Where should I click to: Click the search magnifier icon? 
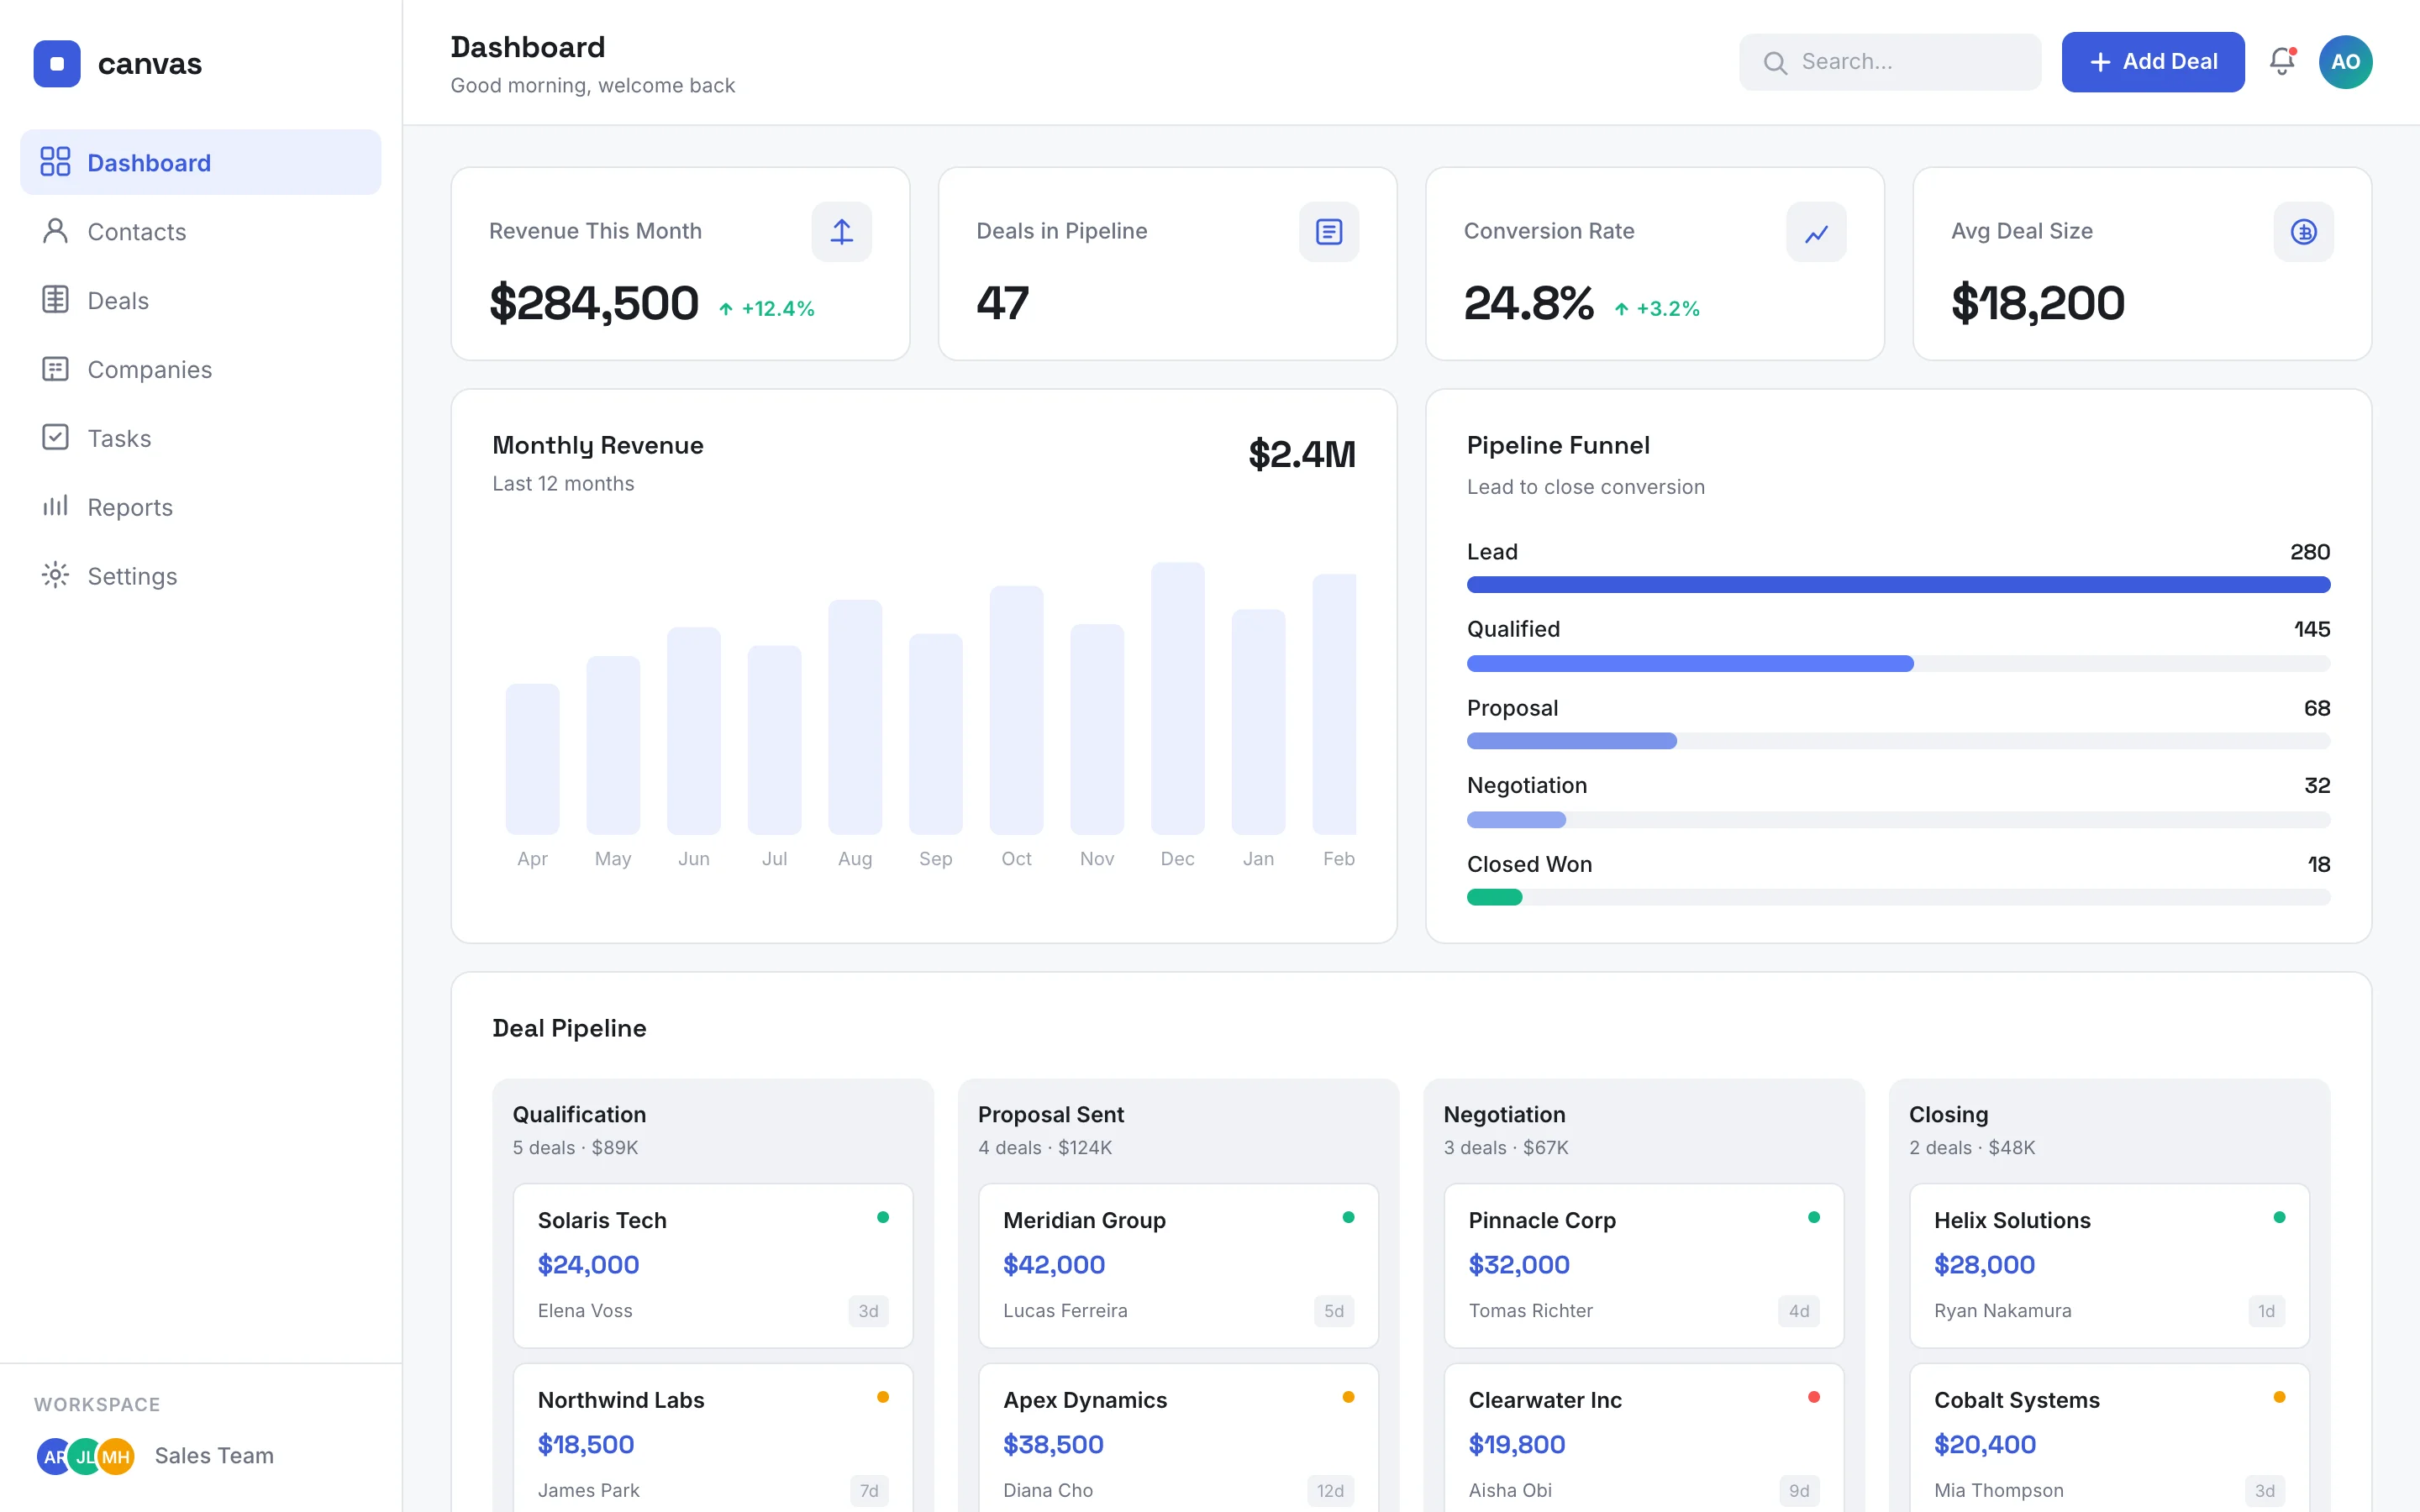[1775, 63]
